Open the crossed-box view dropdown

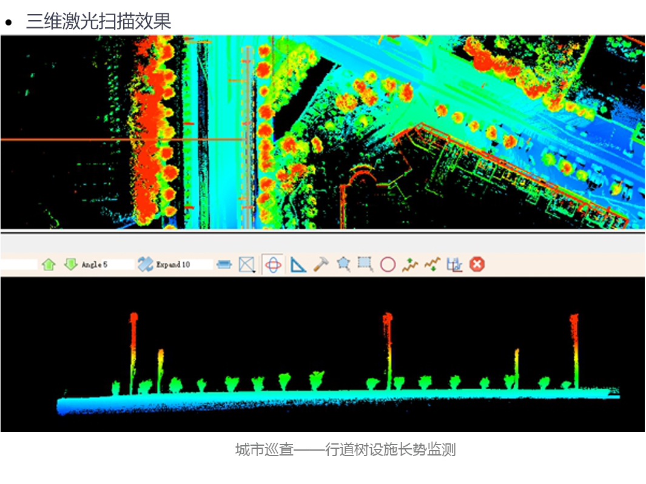(x=246, y=264)
